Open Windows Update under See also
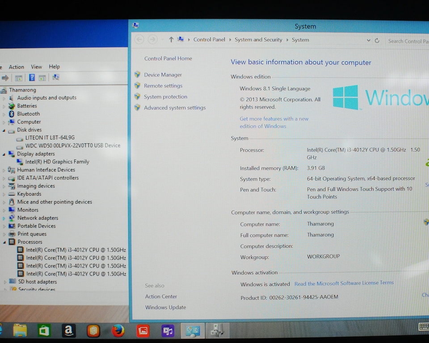The image size is (429, 343). click(x=165, y=307)
